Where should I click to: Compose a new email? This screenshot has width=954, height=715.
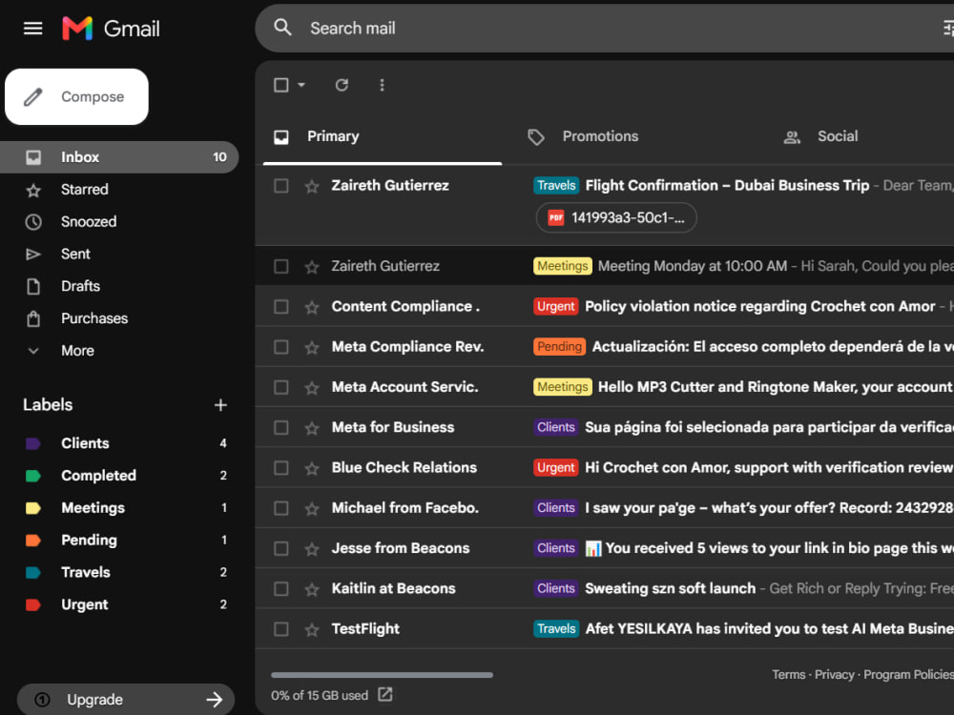[76, 96]
